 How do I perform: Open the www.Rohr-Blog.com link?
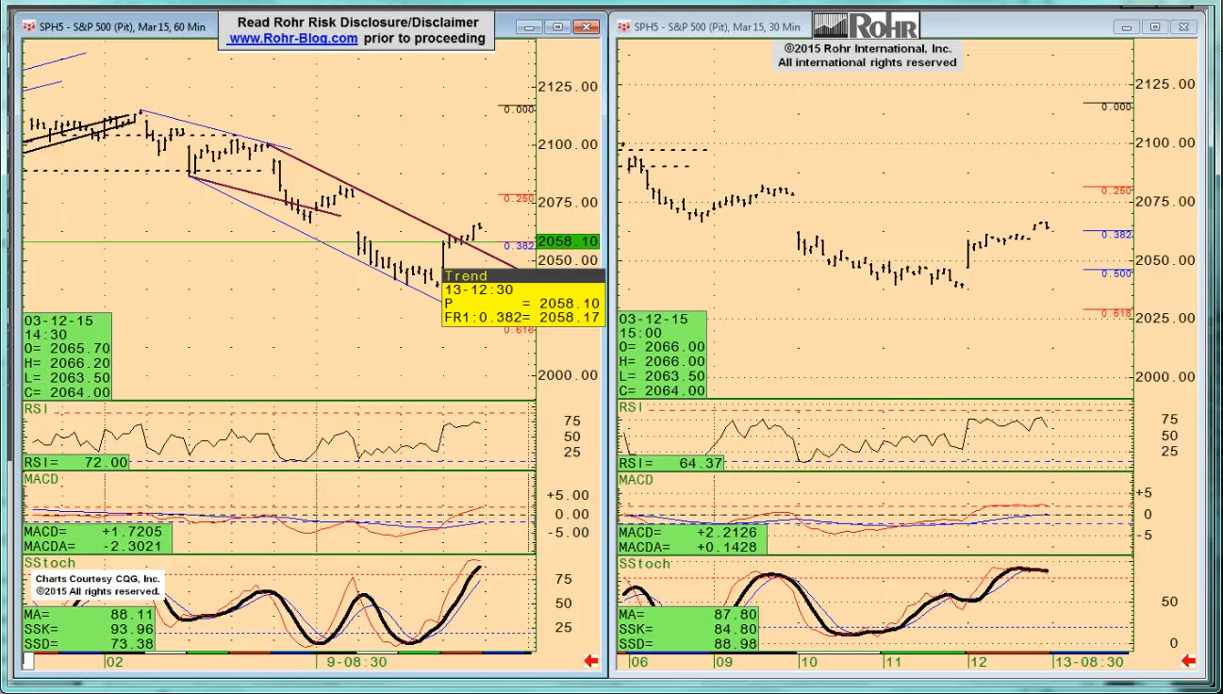coord(292,39)
